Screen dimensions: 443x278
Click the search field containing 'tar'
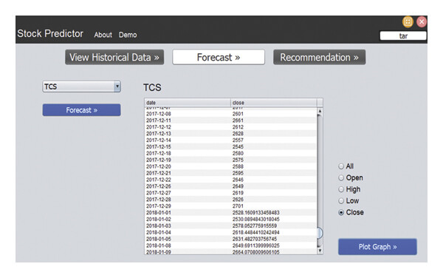(403, 36)
